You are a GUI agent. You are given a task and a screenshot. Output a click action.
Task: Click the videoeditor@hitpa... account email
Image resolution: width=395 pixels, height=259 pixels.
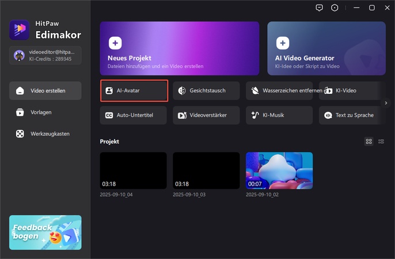52,52
